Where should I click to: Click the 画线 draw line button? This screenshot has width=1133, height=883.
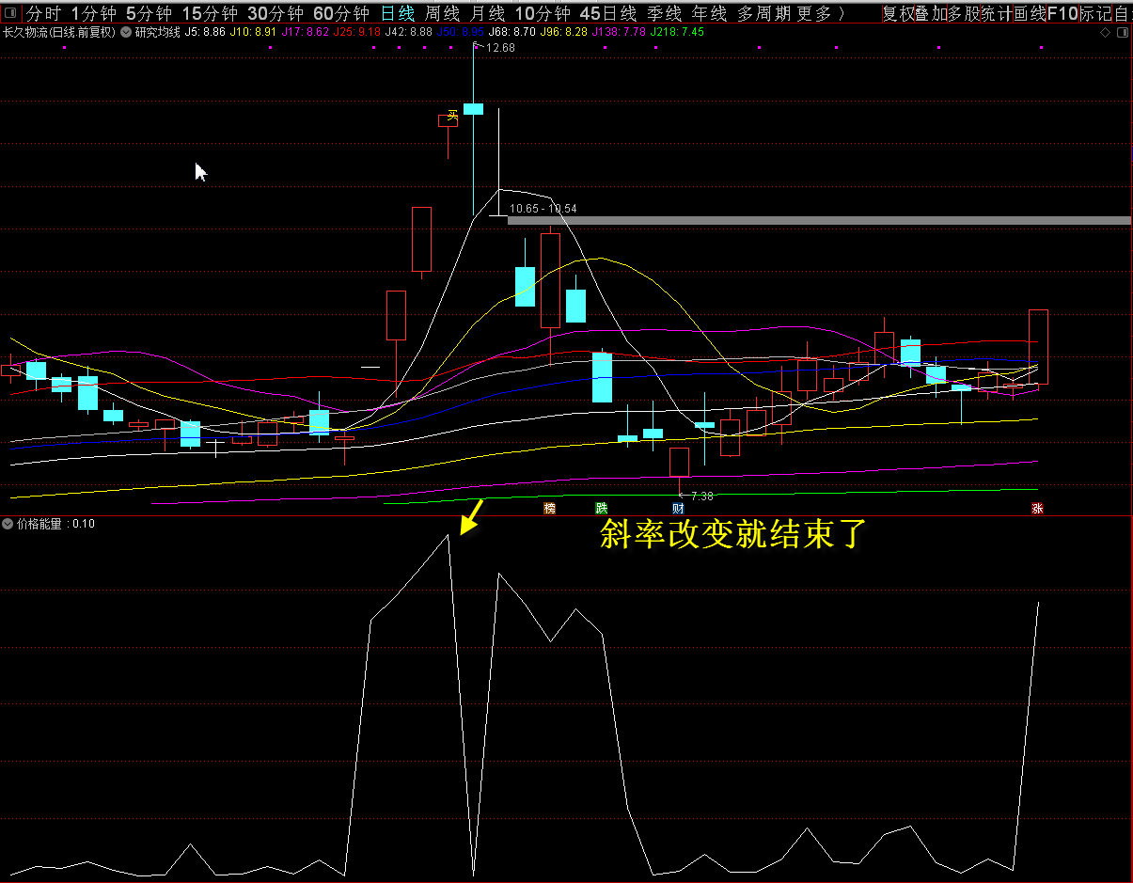(x=1031, y=13)
